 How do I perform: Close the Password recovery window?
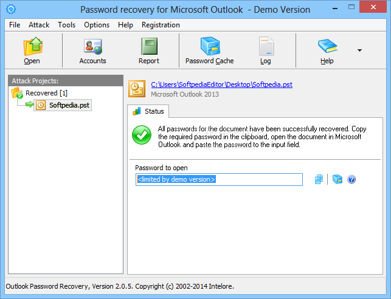click(373, 7)
